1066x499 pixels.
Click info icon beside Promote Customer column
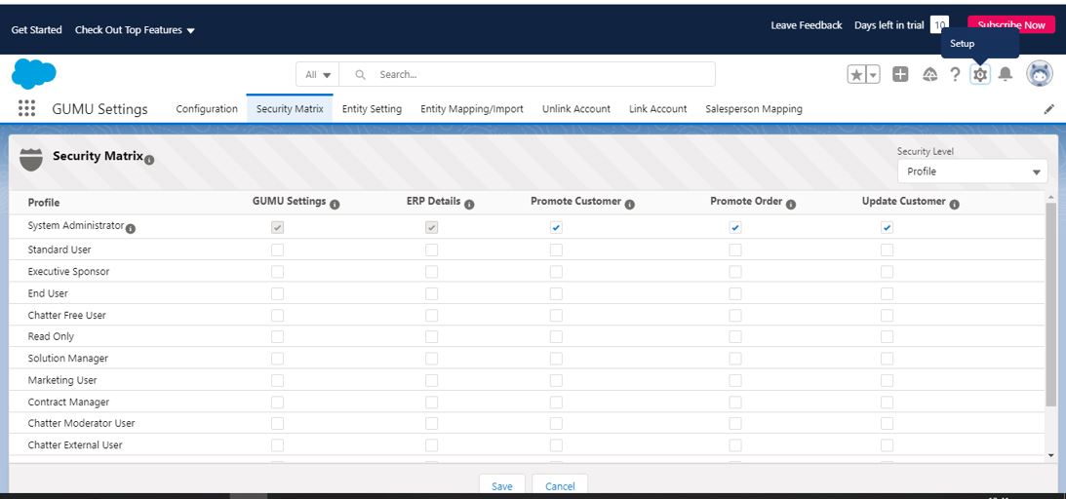tap(629, 205)
